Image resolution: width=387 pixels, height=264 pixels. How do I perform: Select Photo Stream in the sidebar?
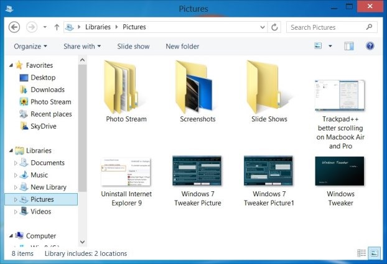pyautogui.click(x=51, y=102)
